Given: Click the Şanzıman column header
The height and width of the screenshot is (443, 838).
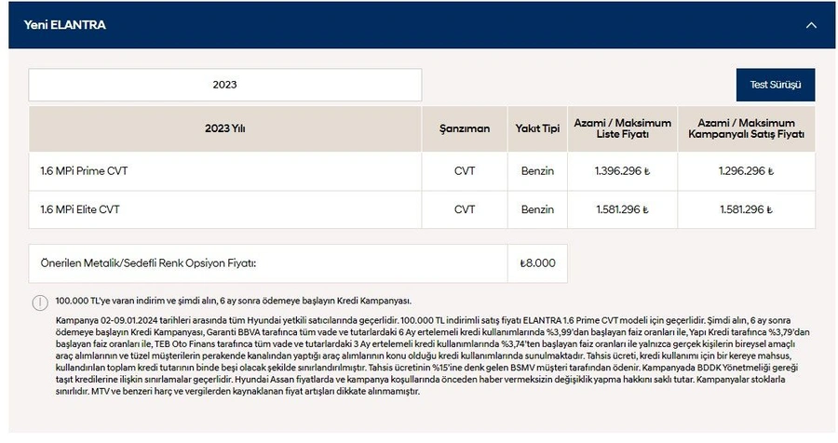Looking at the screenshot, I should (x=465, y=128).
